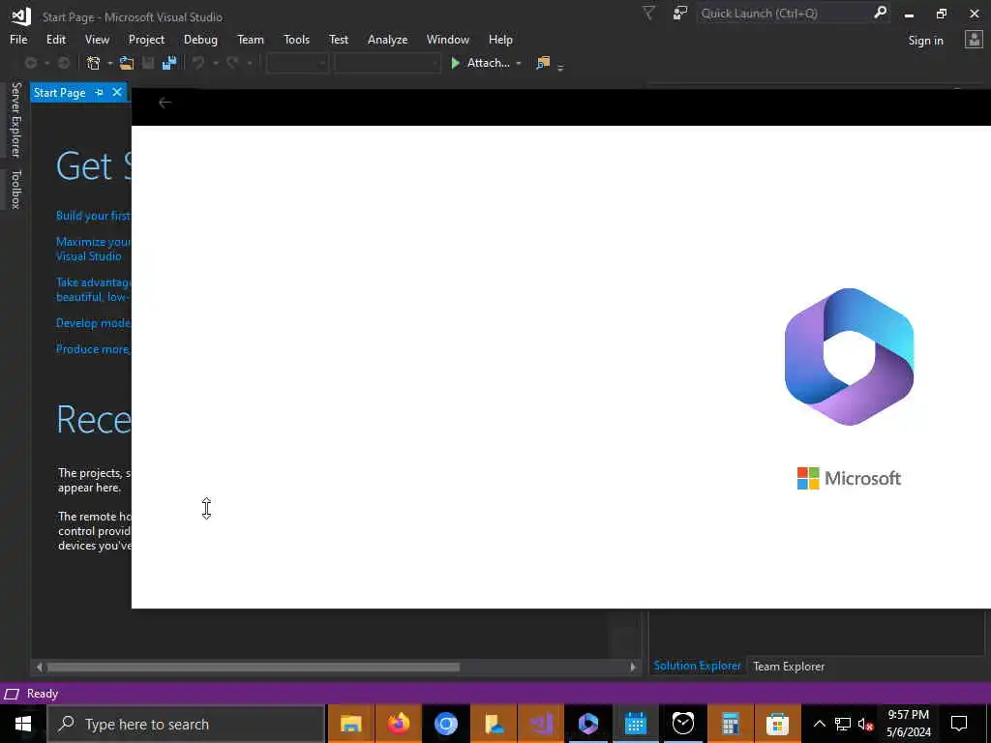Click the notifications flag icon

[x=648, y=14]
